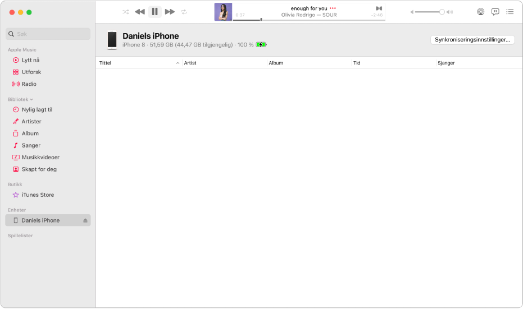Image resolution: width=523 pixels, height=309 pixels.
Task: Click the max volume speaker icon
Action: [x=450, y=12]
